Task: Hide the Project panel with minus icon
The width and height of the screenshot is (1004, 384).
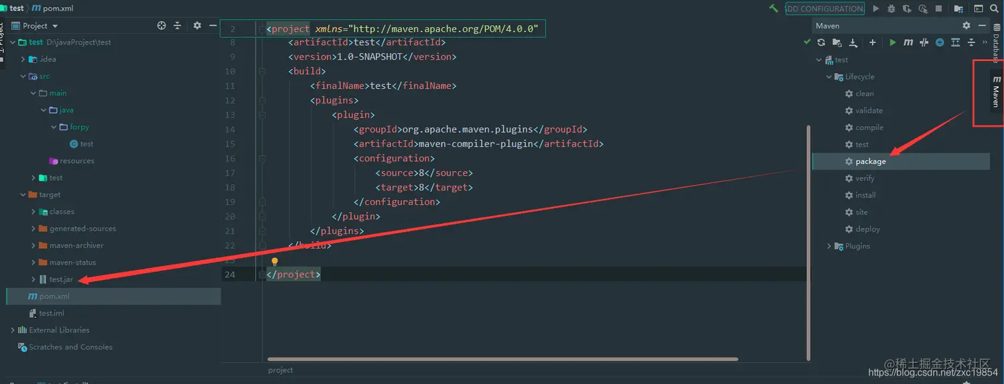Action: point(212,26)
